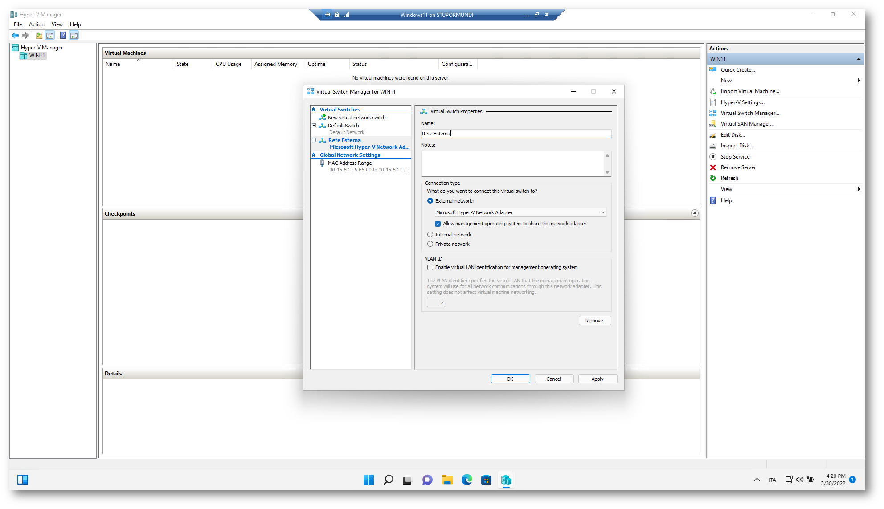Enable virtual LAN identification checkbox
Image resolution: width=884 pixels, height=509 pixels.
(430, 267)
